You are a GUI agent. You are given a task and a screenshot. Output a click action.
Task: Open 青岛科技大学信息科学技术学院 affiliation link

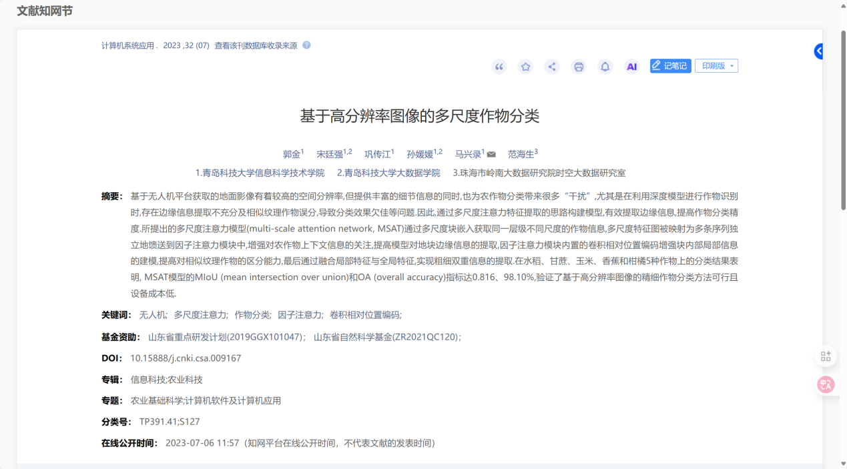[260, 173]
